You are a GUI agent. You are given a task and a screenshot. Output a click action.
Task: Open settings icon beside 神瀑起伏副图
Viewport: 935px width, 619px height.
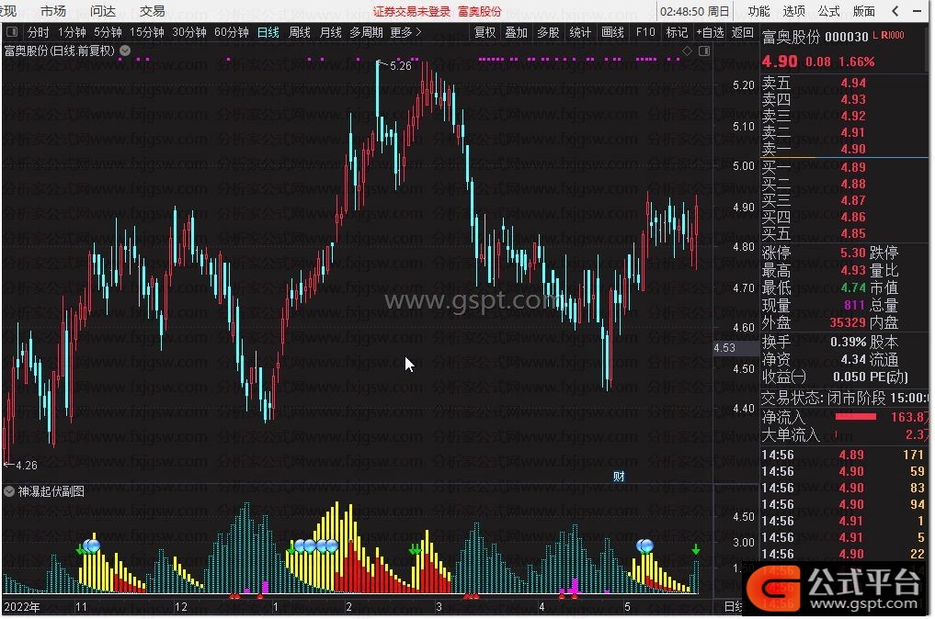9,491
